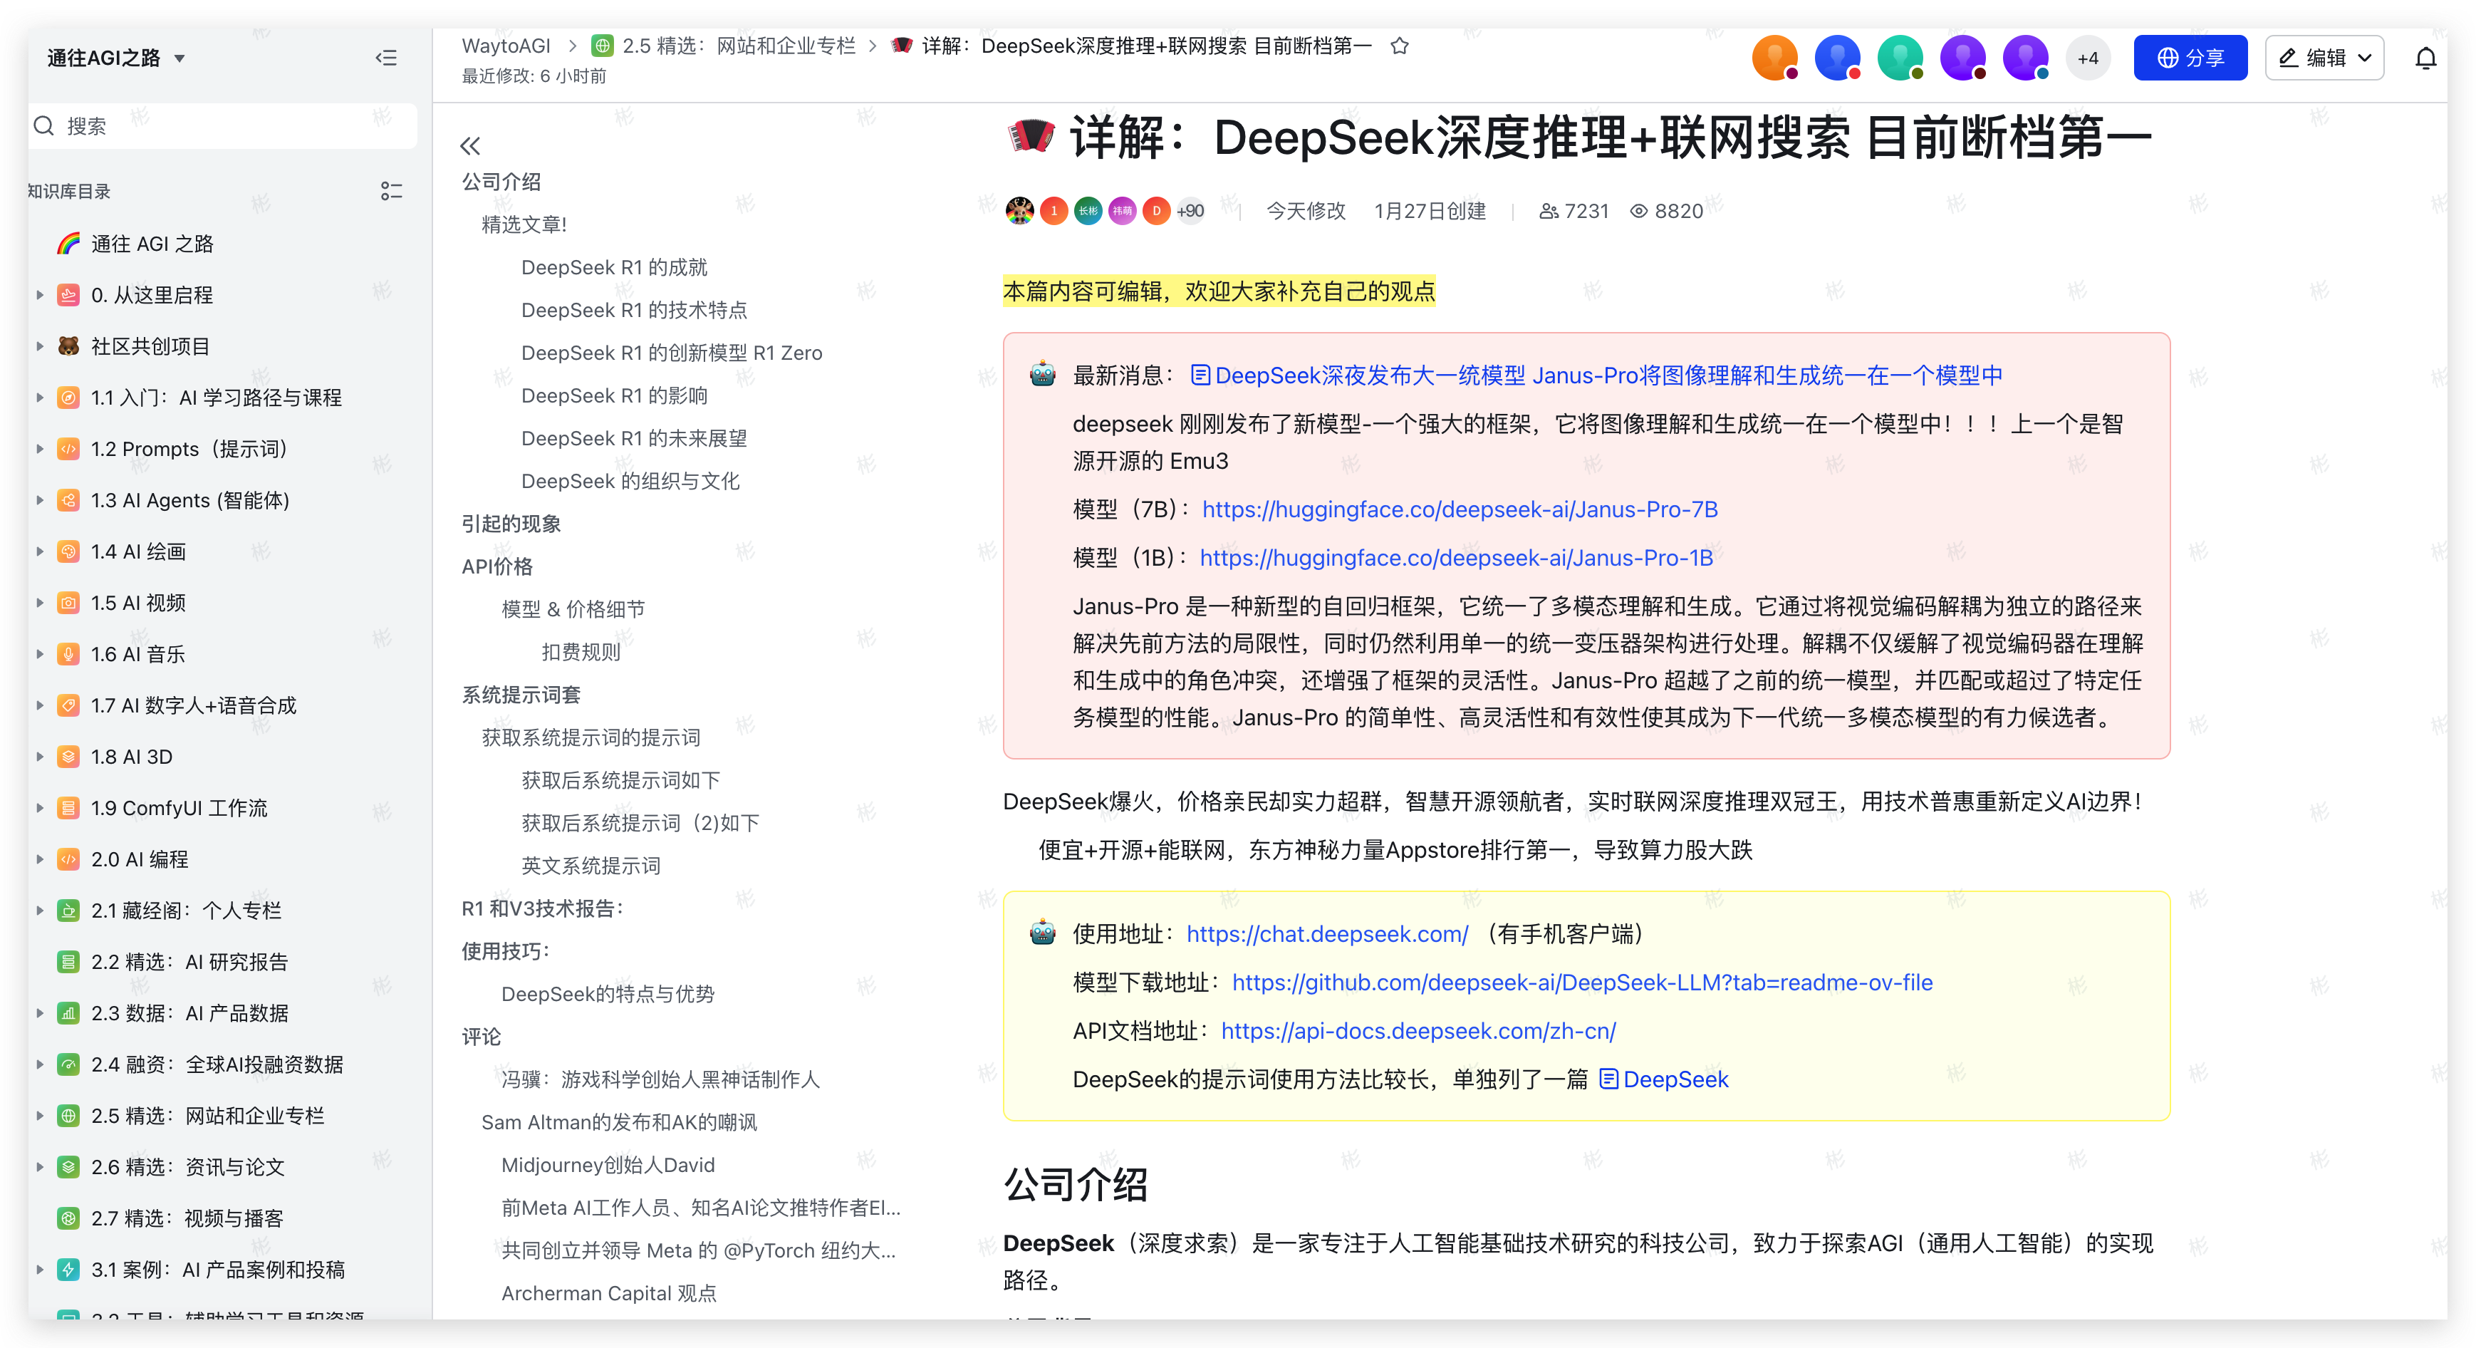Click the +4 collaborators avatar badge
Screen dimensions: 2476x1348
tap(2087, 58)
